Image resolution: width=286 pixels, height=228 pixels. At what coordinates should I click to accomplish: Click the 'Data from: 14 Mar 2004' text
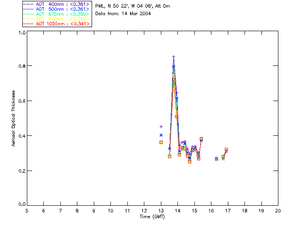(x=123, y=14)
